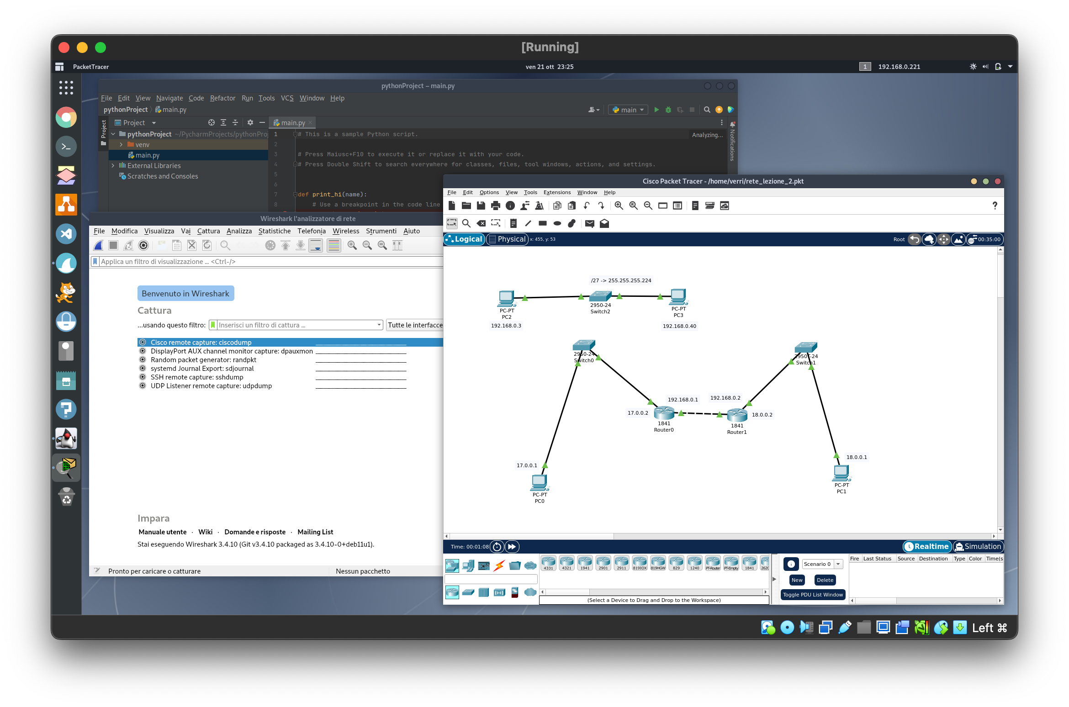The width and height of the screenshot is (1069, 707).
Task: Select the Inspect magnifier tool in Packet Tracer
Action: (466, 223)
